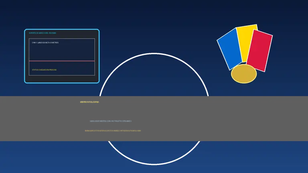This screenshot has width=308, height=173.
Task: Click the top arc of center circle
Action: 154,53
